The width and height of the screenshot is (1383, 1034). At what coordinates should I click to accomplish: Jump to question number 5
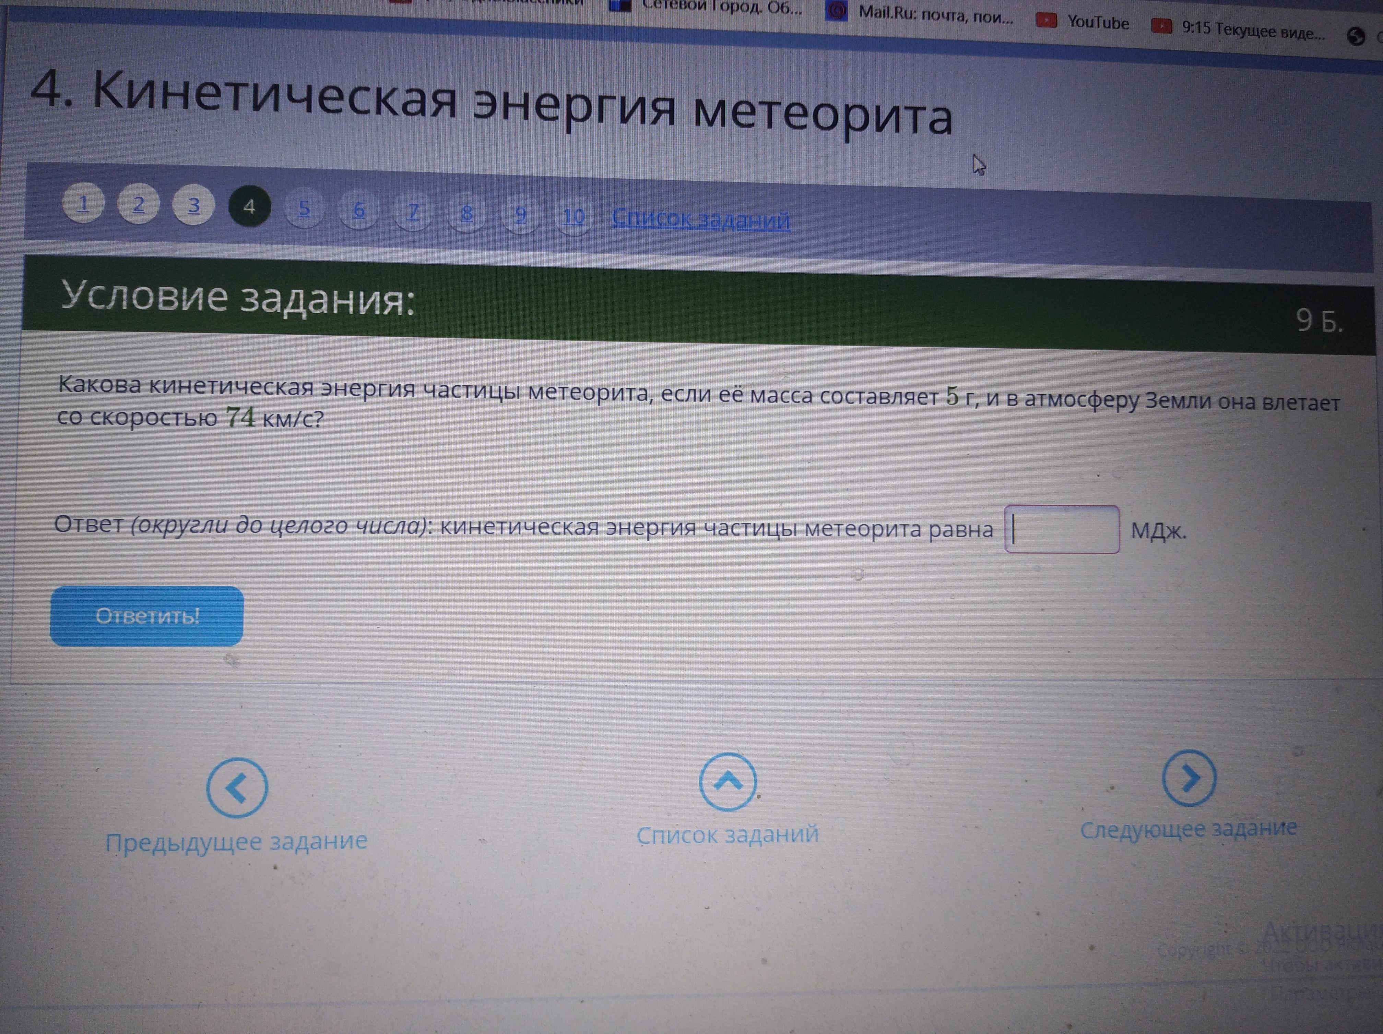tap(304, 208)
